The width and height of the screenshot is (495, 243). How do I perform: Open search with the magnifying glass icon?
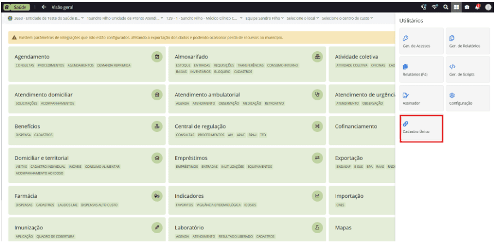coord(446,7)
